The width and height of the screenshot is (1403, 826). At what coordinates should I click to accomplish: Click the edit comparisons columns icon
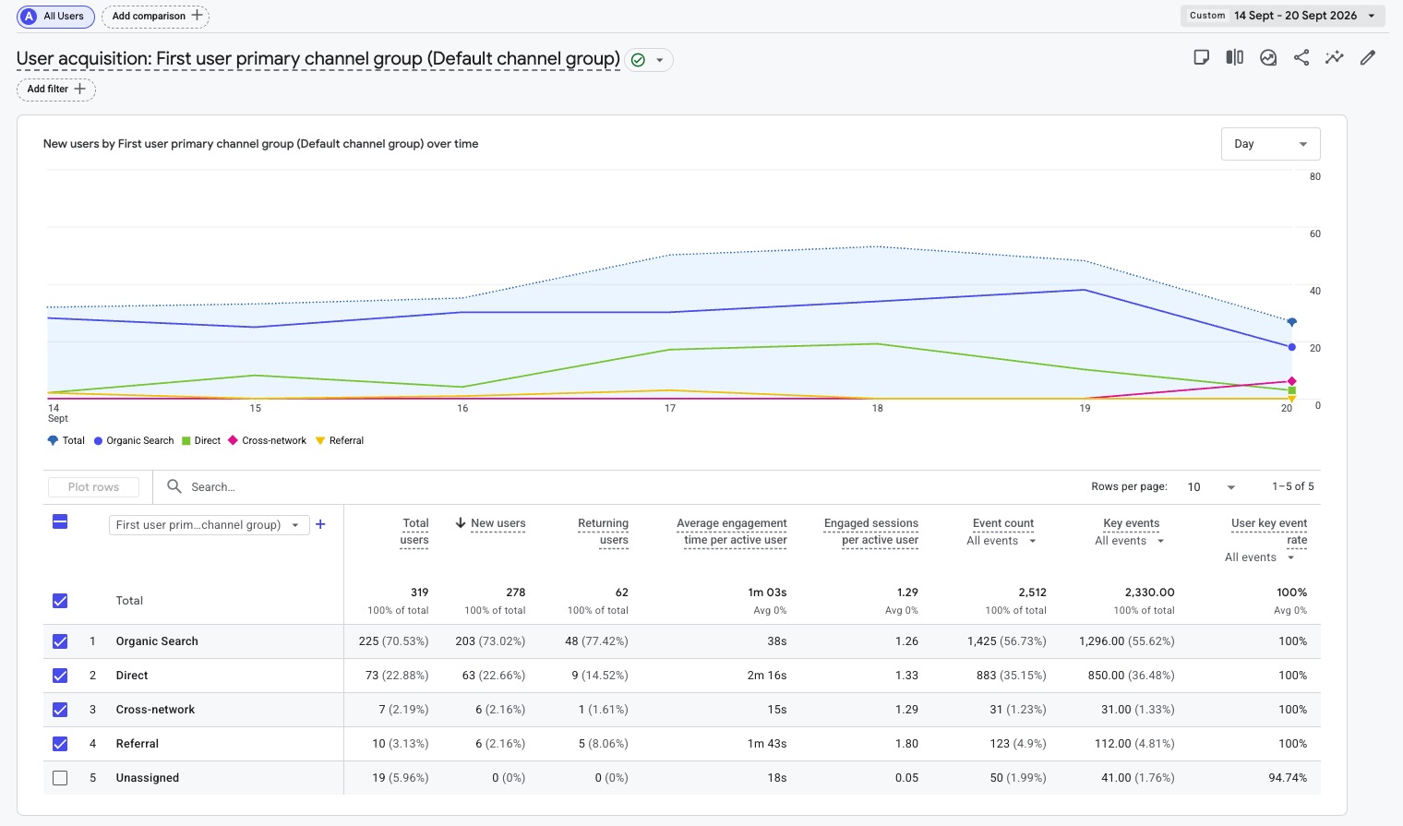point(1235,58)
